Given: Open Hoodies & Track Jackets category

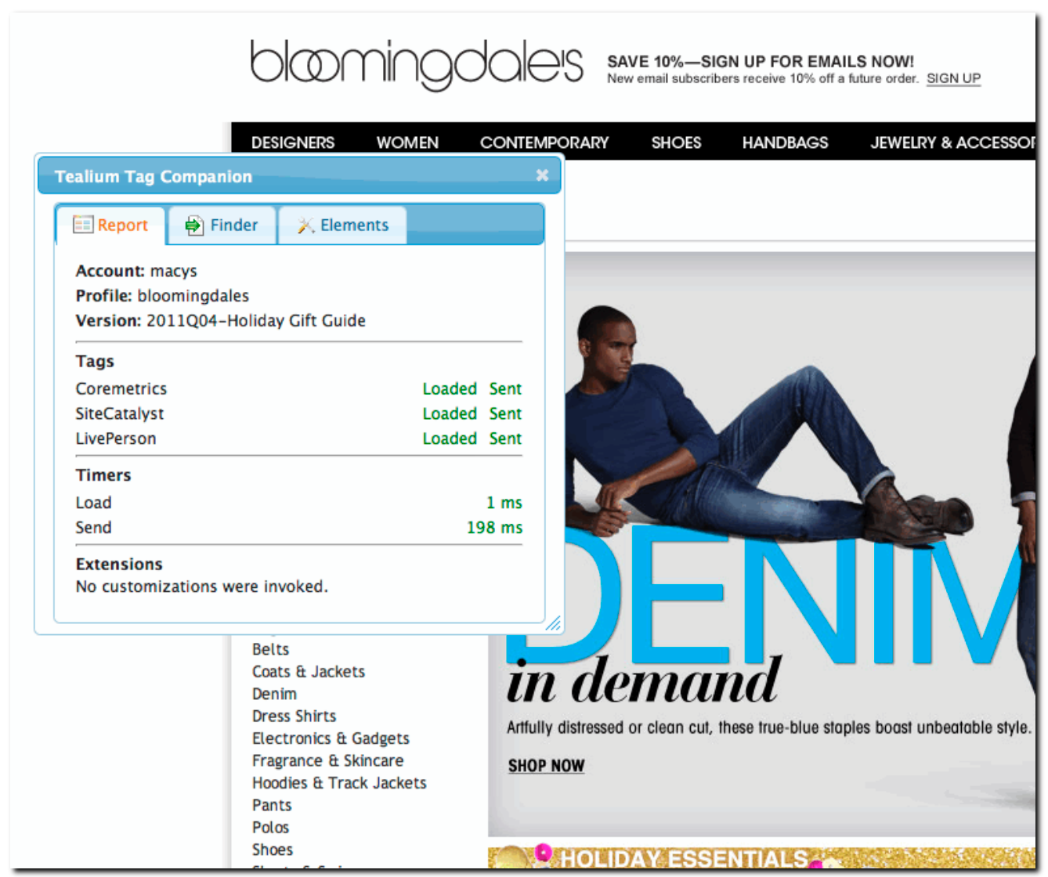Looking at the screenshot, I should point(339,783).
